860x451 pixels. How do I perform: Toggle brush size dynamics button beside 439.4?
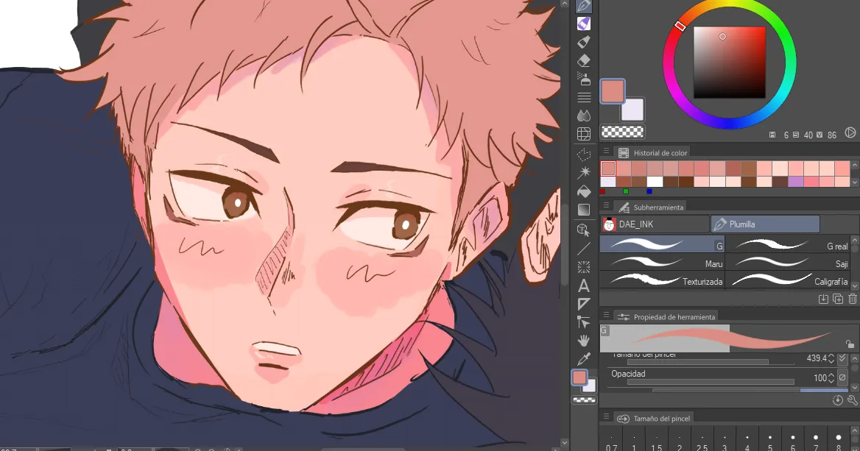(x=842, y=358)
